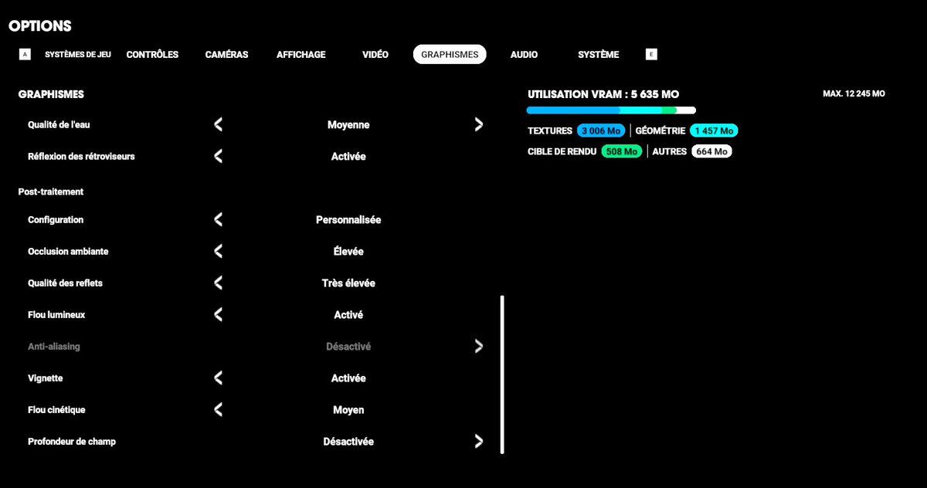Select the greyed Anti-aliasing label
927x488 pixels.
pos(54,347)
